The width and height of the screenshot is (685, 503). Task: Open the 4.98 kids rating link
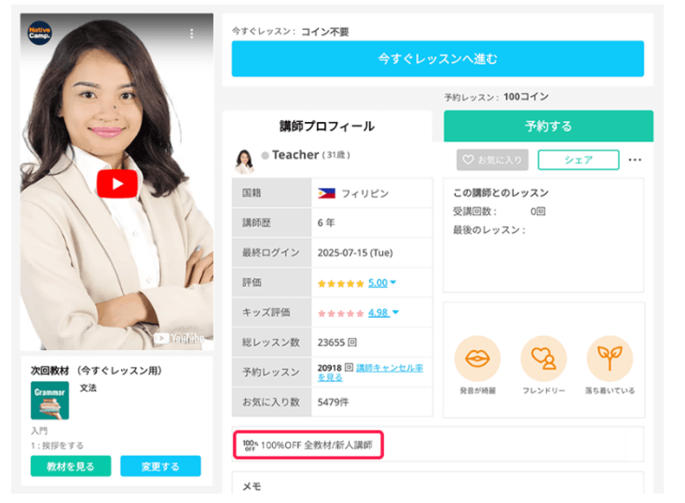tap(379, 313)
